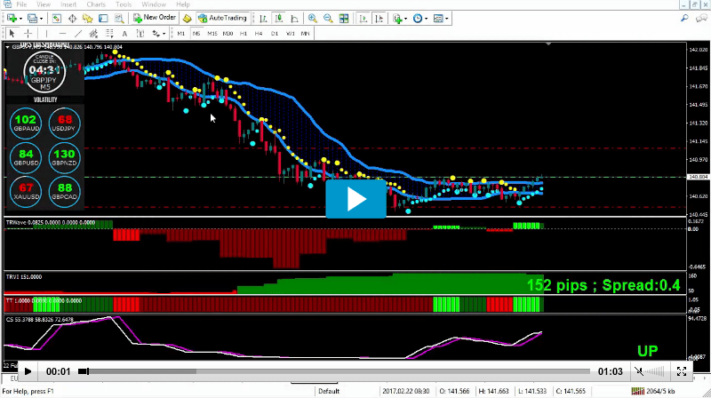The height and width of the screenshot is (398, 711).
Task: Open the Periods clock icon
Action: pyautogui.click(x=418, y=18)
